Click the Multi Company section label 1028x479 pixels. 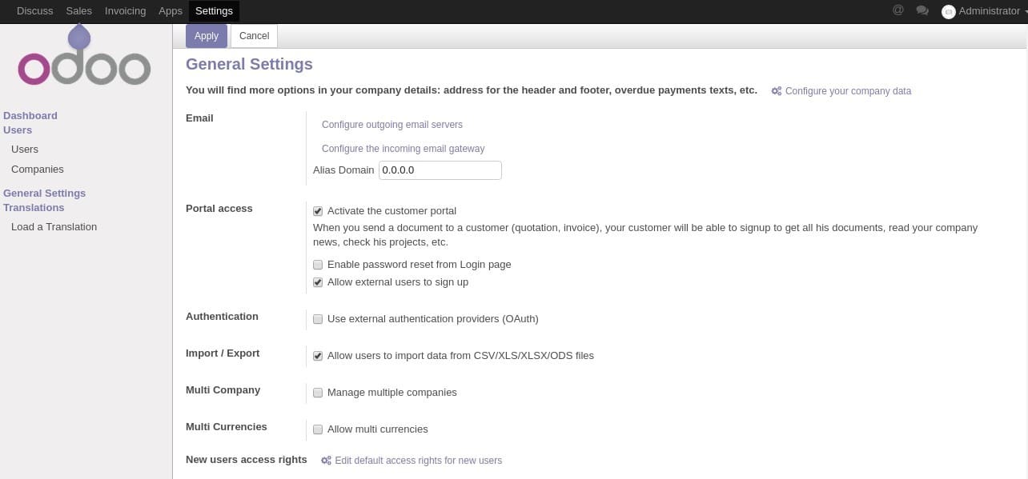click(x=223, y=390)
